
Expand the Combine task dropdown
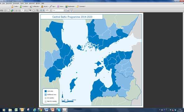pyautogui.click(x=24, y=7)
